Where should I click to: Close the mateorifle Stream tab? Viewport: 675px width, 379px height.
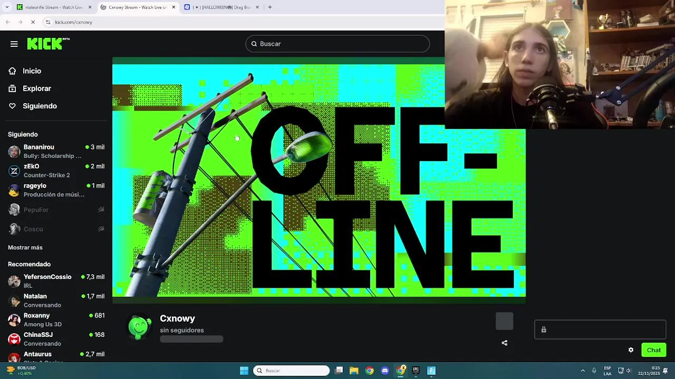(x=90, y=7)
